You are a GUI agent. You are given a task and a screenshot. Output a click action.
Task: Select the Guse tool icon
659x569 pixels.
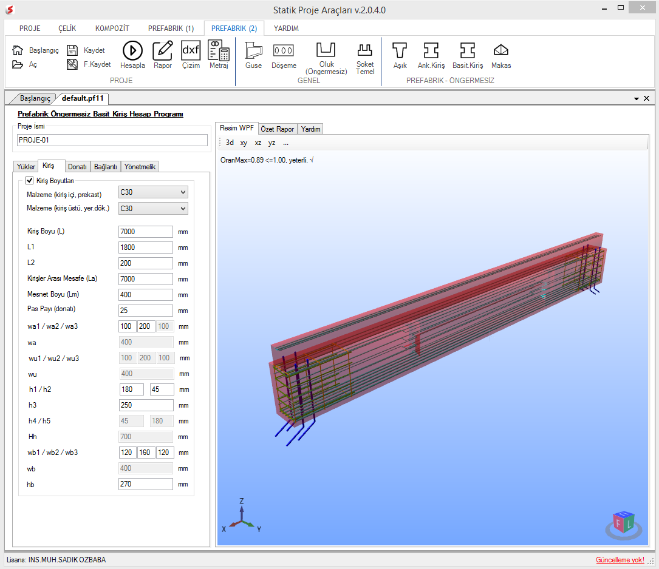[253, 51]
